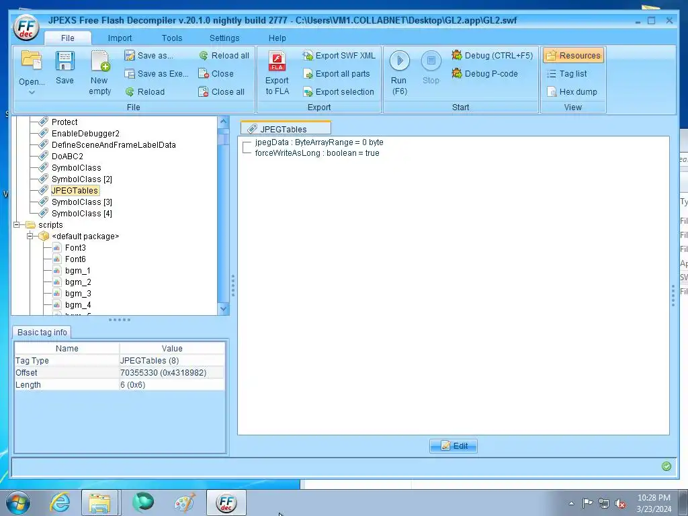
Task: Click the Offset value cell
Action: click(172, 372)
